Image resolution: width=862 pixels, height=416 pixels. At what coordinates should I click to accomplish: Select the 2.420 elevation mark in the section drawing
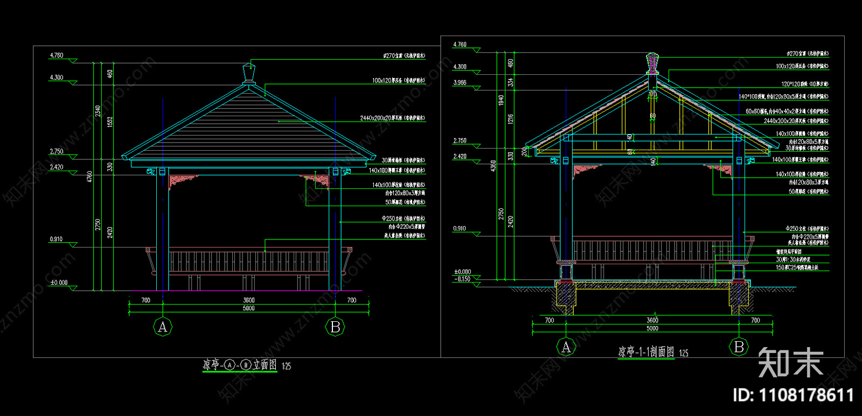[460, 157]
